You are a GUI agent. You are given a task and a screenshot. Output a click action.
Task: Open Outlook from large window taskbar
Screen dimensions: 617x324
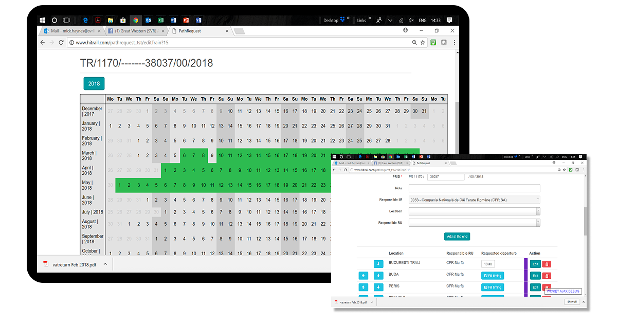tap(148, 21)
